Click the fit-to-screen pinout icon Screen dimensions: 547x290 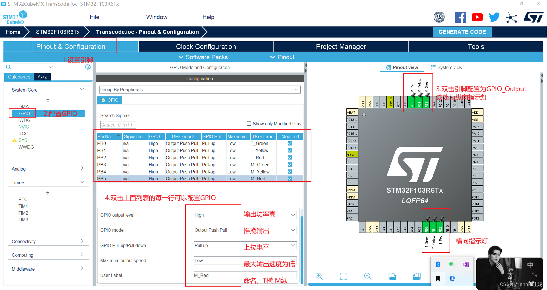[x=343, y=276]
